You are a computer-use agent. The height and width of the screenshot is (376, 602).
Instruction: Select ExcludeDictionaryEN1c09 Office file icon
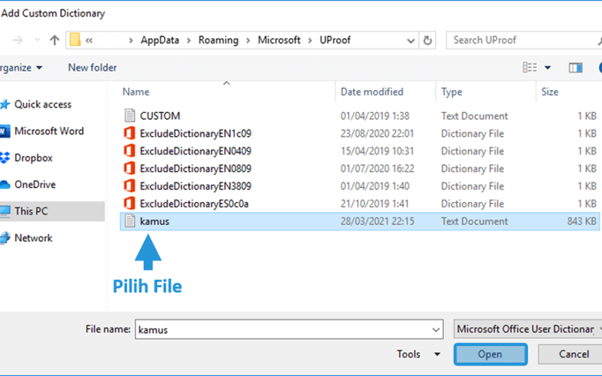coord(129,133)
